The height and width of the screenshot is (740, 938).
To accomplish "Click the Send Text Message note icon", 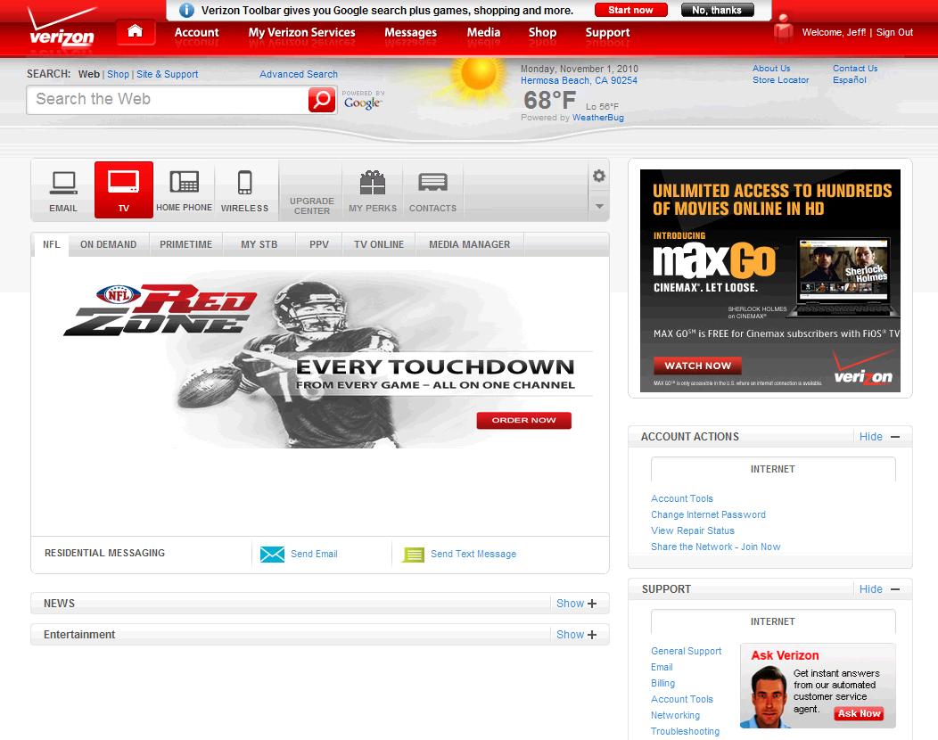I will tap(413, 555).
